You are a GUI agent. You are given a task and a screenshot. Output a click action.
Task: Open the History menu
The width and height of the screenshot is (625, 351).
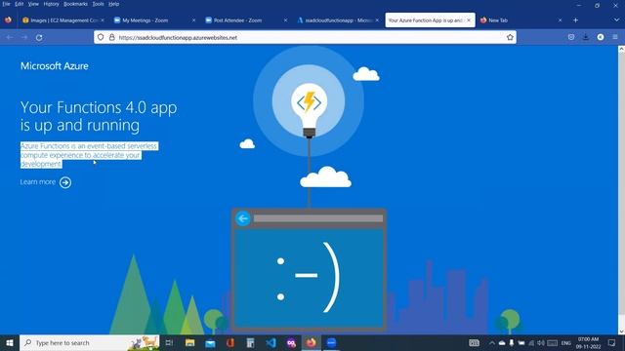point(51,4)
